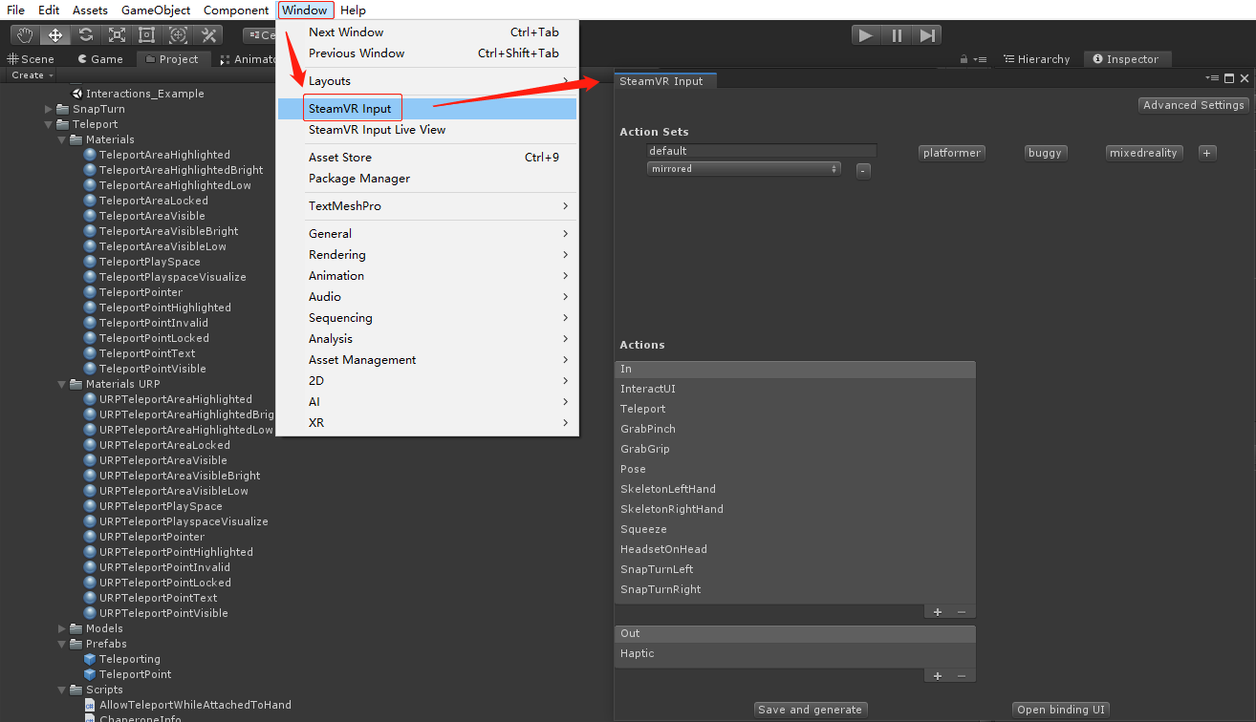Click the Play button
This screenshot has height=722, width=1256.
[866, 35]
